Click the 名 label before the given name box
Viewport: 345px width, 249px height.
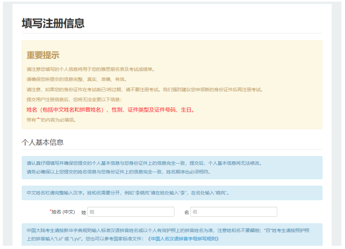pos(187,212)
